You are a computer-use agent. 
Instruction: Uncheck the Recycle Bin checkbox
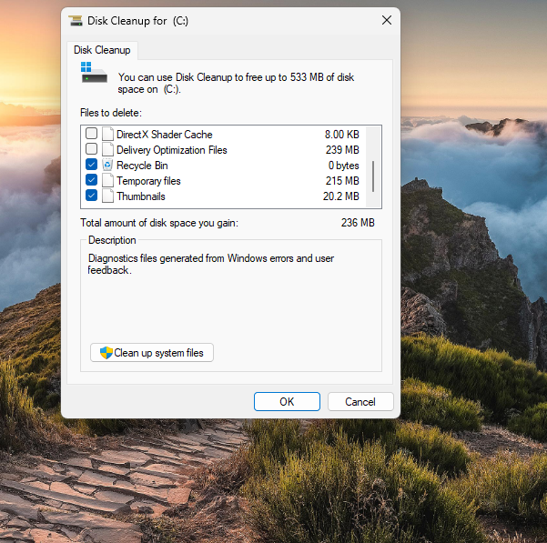[91, 166]
